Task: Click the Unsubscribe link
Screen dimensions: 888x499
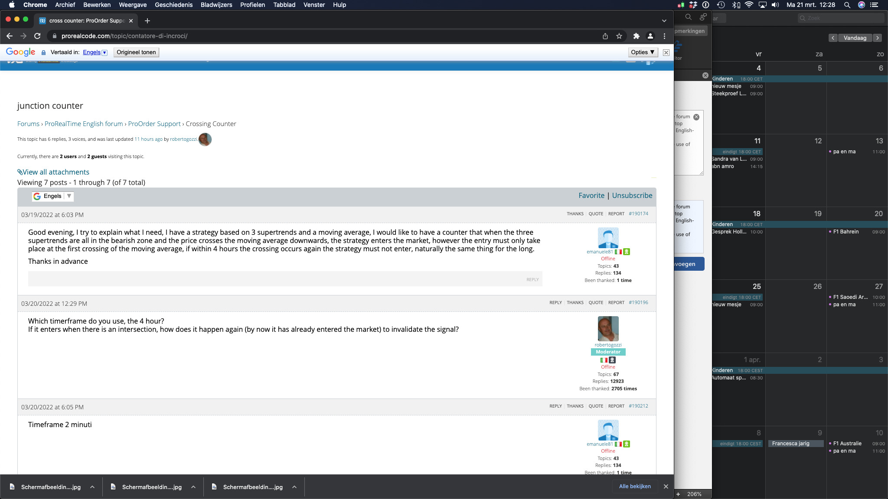Action: pos(632,195)
